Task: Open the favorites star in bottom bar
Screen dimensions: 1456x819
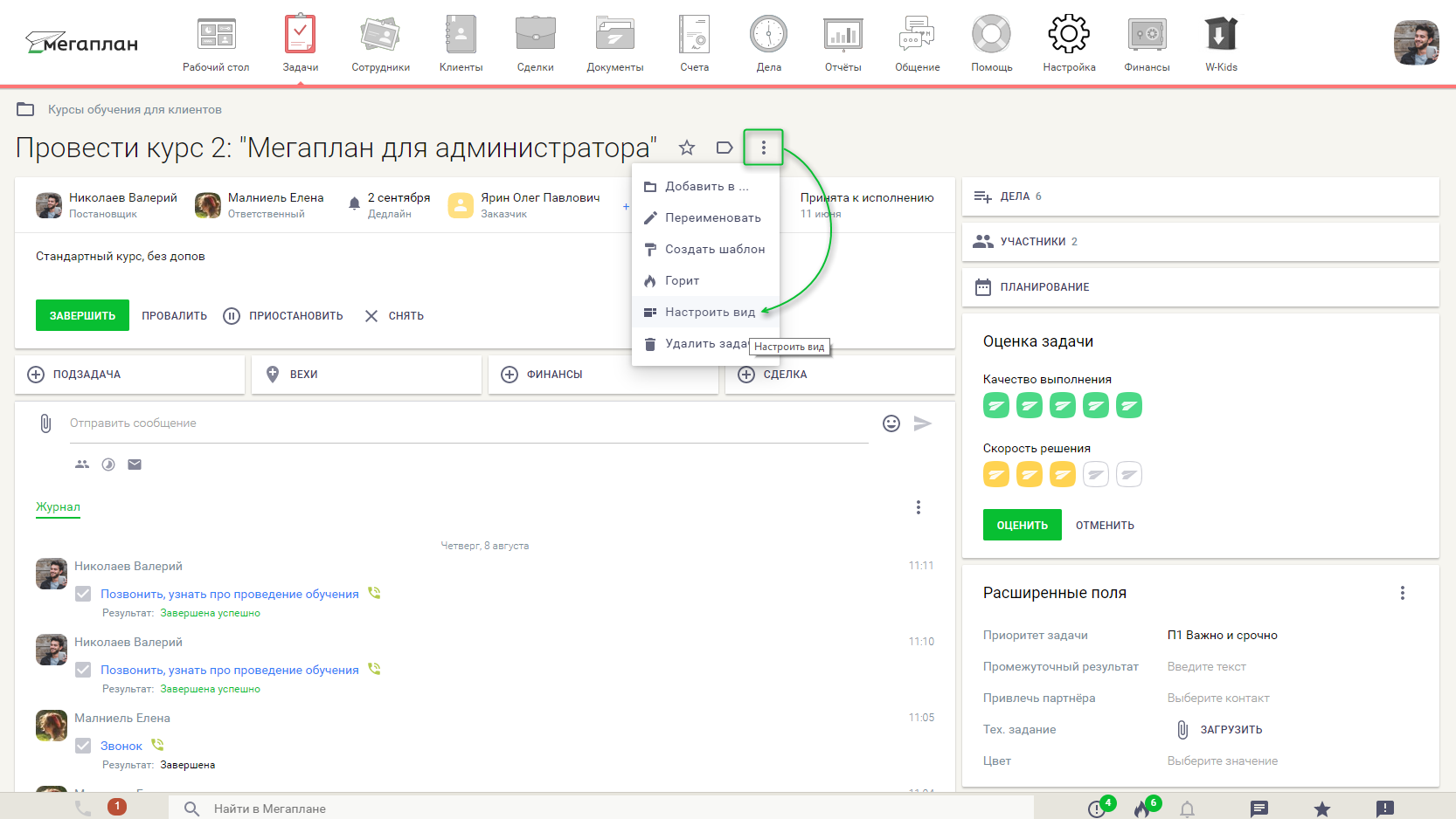Action: [1322, 809]
